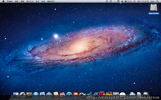Open the Finder menu
This screenshot has width=161, height=100.
(x=10, y=1)
